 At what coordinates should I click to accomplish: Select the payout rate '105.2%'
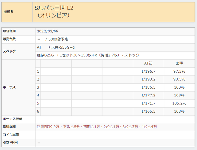point(179,103)
